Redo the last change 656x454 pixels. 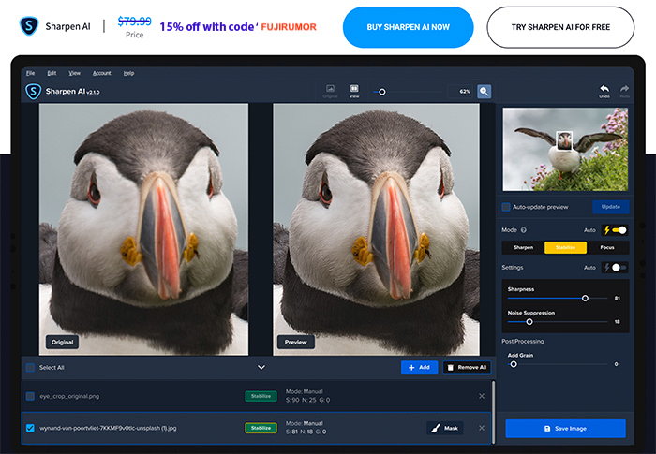tap(624, 91)
